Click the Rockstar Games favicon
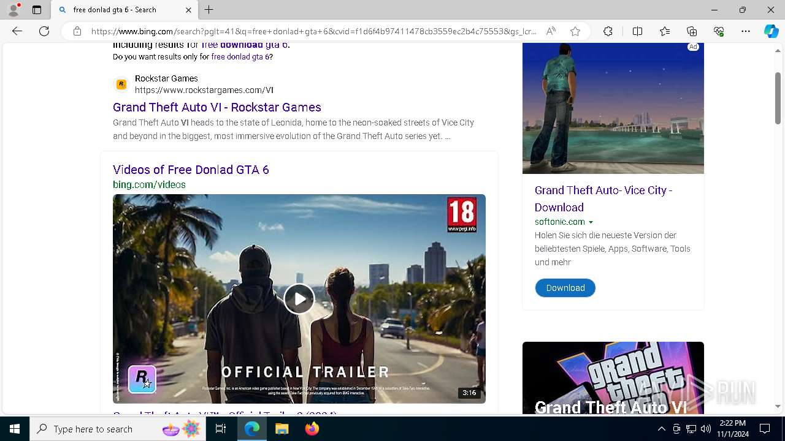Image resolution: width=785 pixels, height=441 pixels. click(x=121, y=85)
